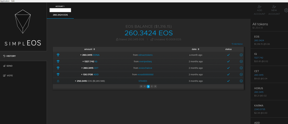Click '+ 1327.742 IQ' amount cell
288x124 pixels.
click(90, 62)
